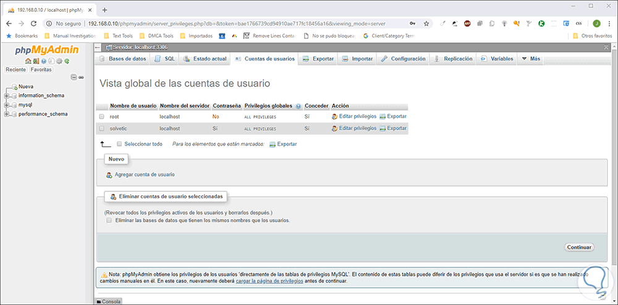Open phpMyAdmin home via house icon
This screenshot has width=618, height=305.
28,61
